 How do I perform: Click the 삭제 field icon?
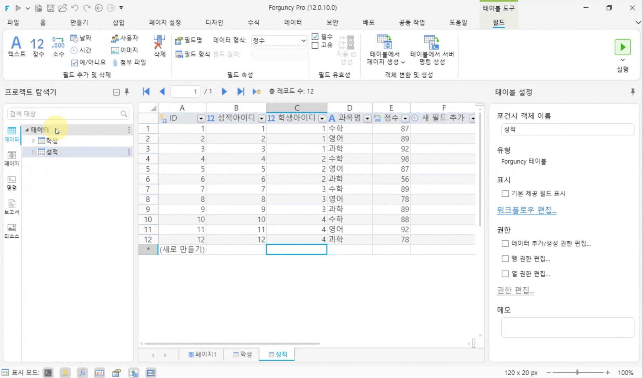tap(160, 46)
